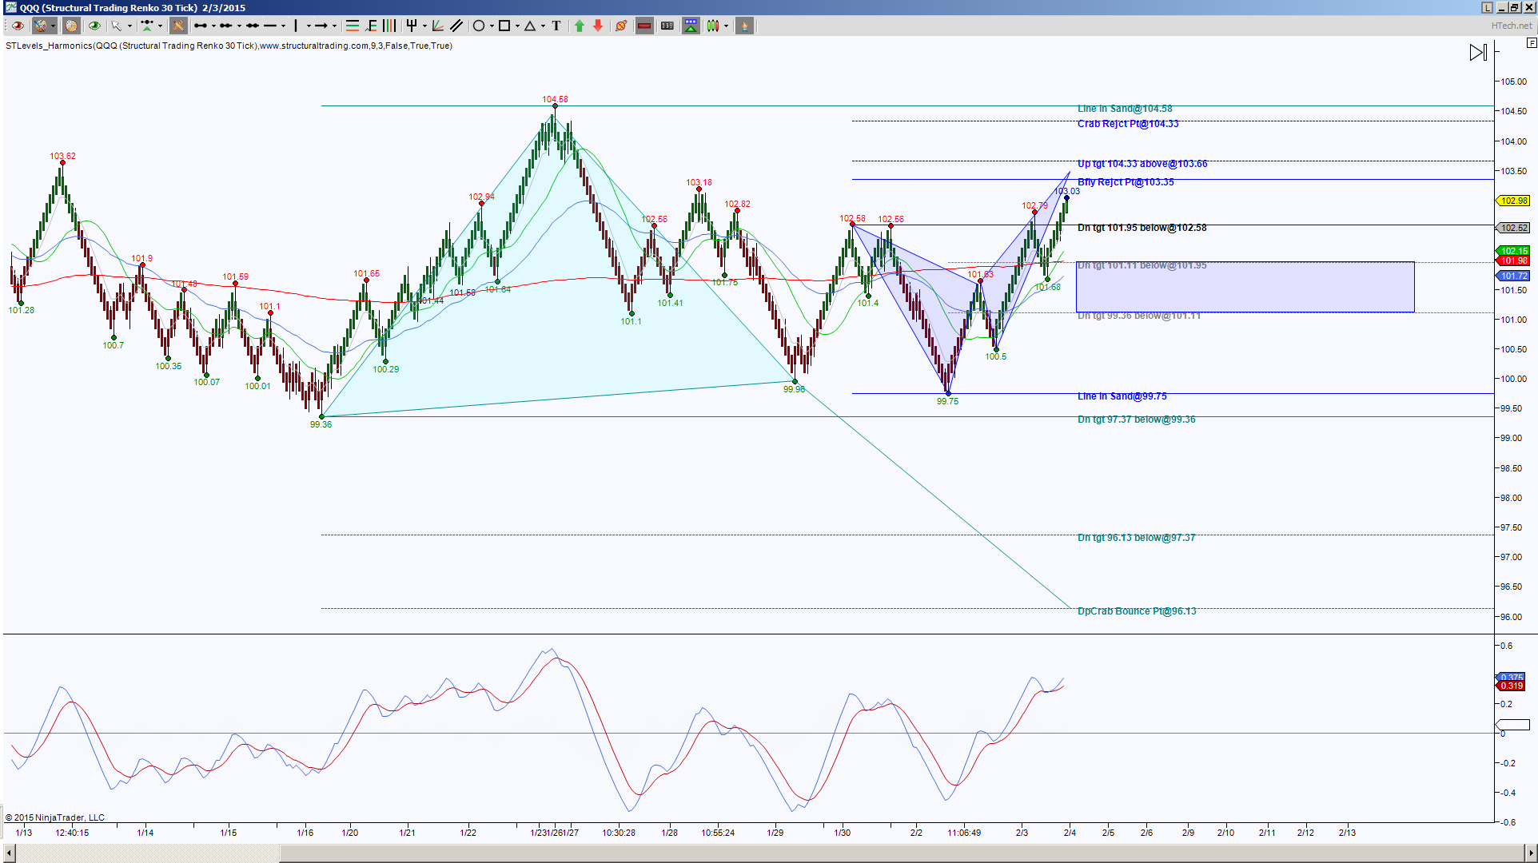
Task: Expand the rectangle tool dropdown arrow
Action: (x=517, y=26)
